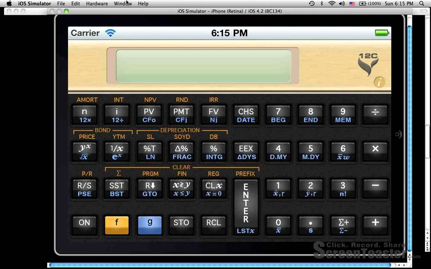Tap the CHS change sign key
This screenshot has width=431, height=269.
click(246, 115)
